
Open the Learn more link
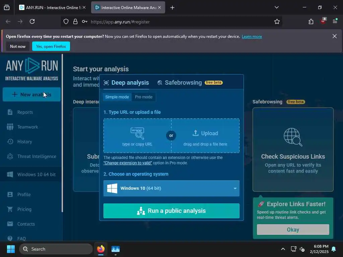coord(252,36)
